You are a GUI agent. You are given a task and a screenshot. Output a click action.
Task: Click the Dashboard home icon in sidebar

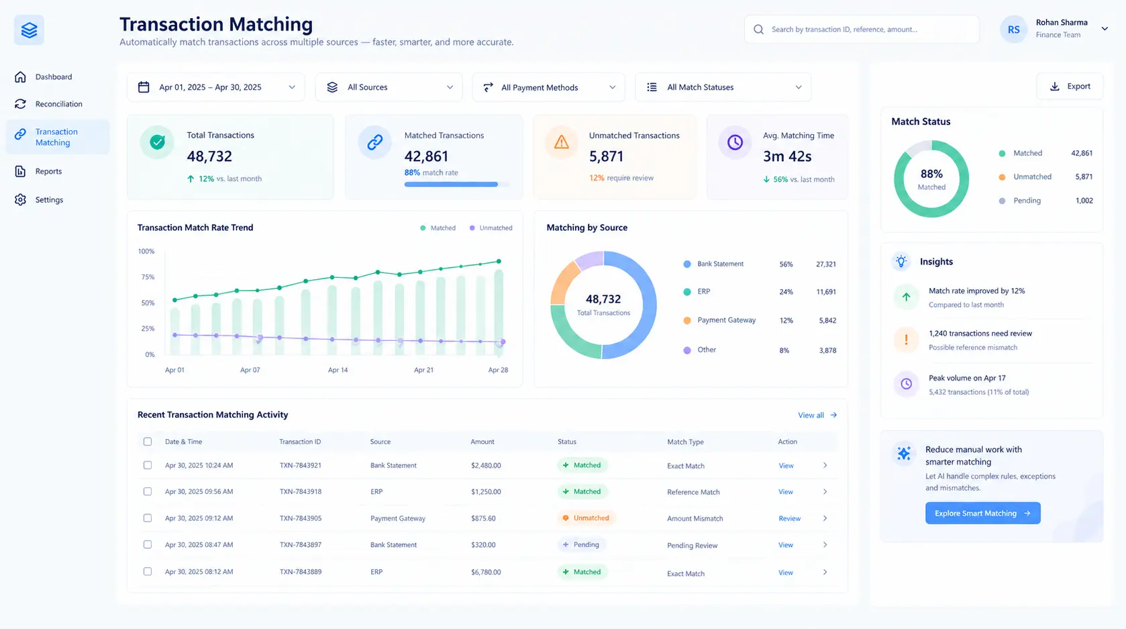(20, 77)
